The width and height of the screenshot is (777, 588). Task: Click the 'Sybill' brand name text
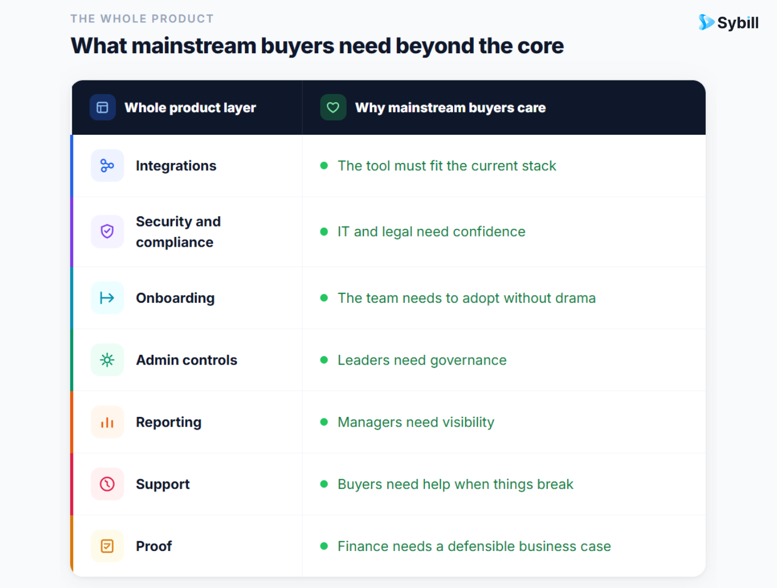pyautogui.click(x=738, y=23)
